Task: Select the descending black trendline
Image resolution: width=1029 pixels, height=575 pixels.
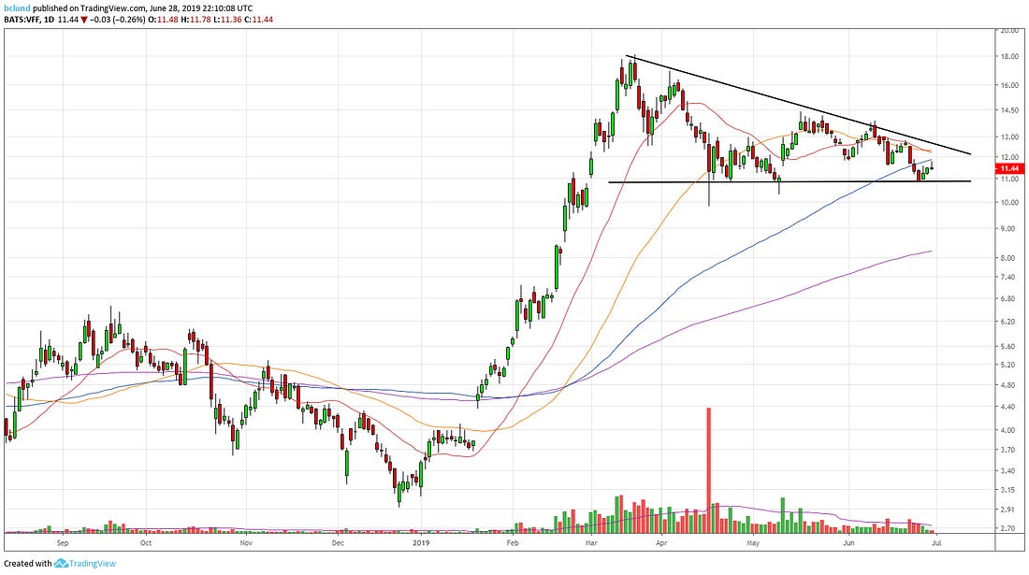Action: [x=798, y=105]
